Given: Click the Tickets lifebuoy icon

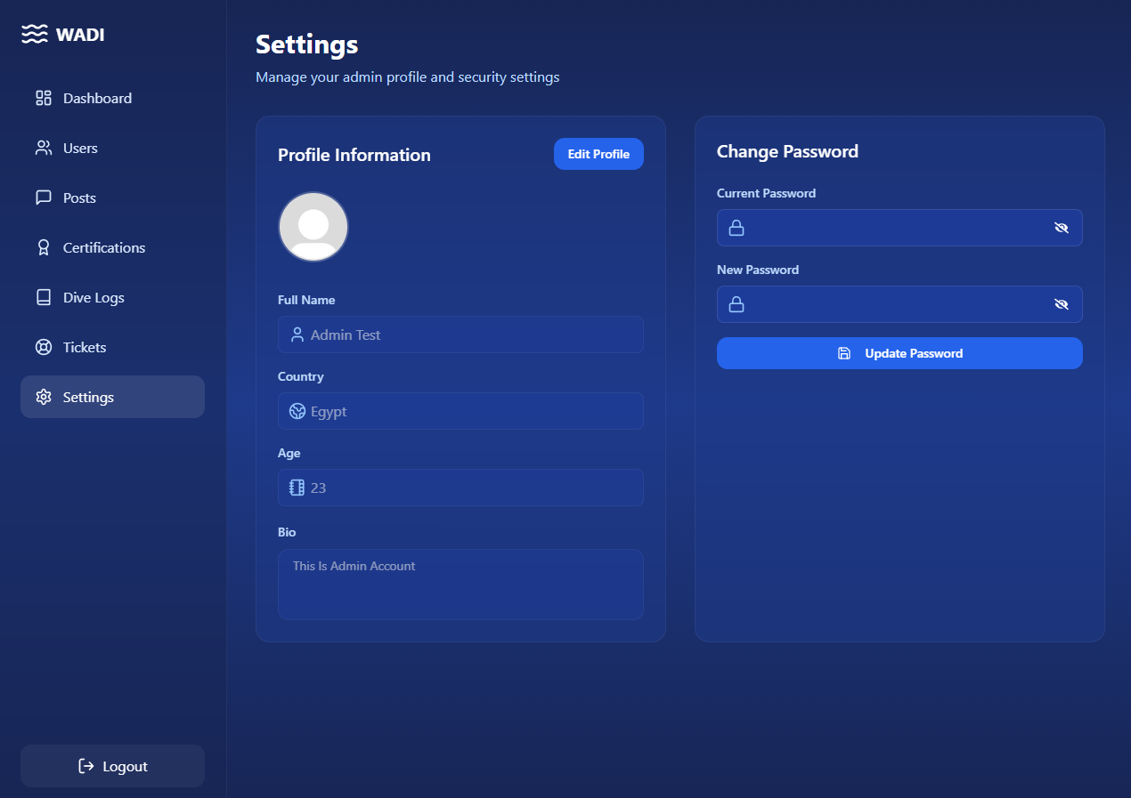Looking at the screenshot, I should click(x=43, y=347).
